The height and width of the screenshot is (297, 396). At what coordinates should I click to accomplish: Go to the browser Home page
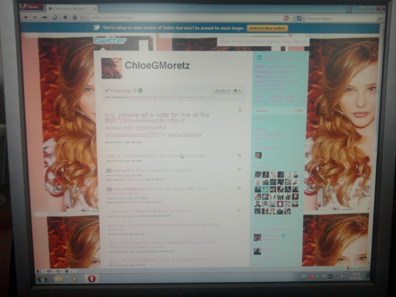[x=65, y=18]
